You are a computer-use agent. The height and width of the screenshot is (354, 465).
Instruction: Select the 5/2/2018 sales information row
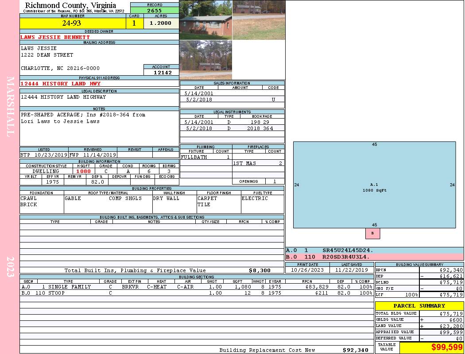click(232, 100)
